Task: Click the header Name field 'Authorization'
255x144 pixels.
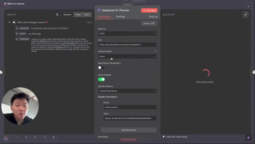Action: [130, 107]
